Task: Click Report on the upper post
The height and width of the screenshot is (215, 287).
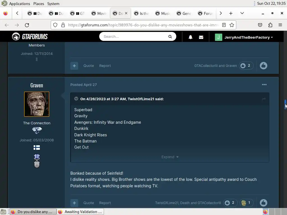Action: (x=105, y=66)
